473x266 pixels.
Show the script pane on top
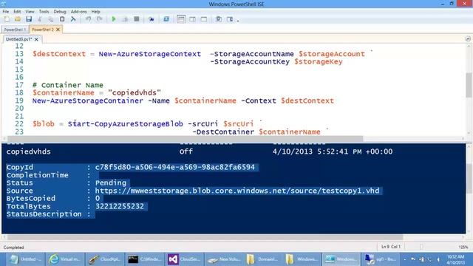point(181,19)
